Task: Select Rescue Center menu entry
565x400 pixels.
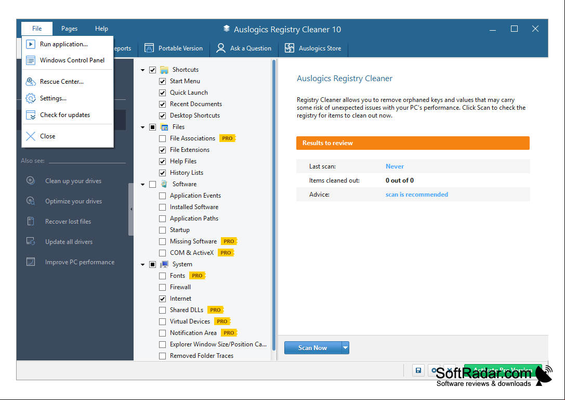Action: tap(68, 82)
